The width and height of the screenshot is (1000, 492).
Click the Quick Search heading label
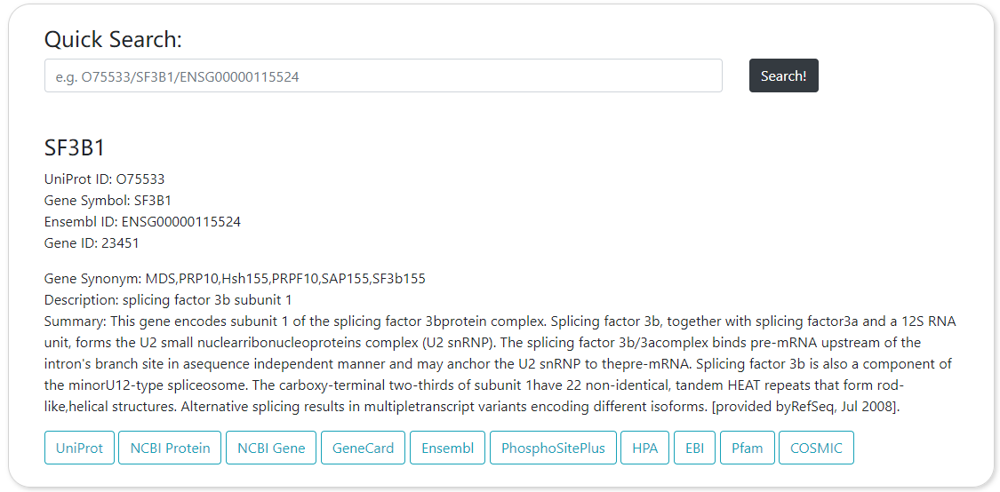pyautogui.click(x=113, y=39)
